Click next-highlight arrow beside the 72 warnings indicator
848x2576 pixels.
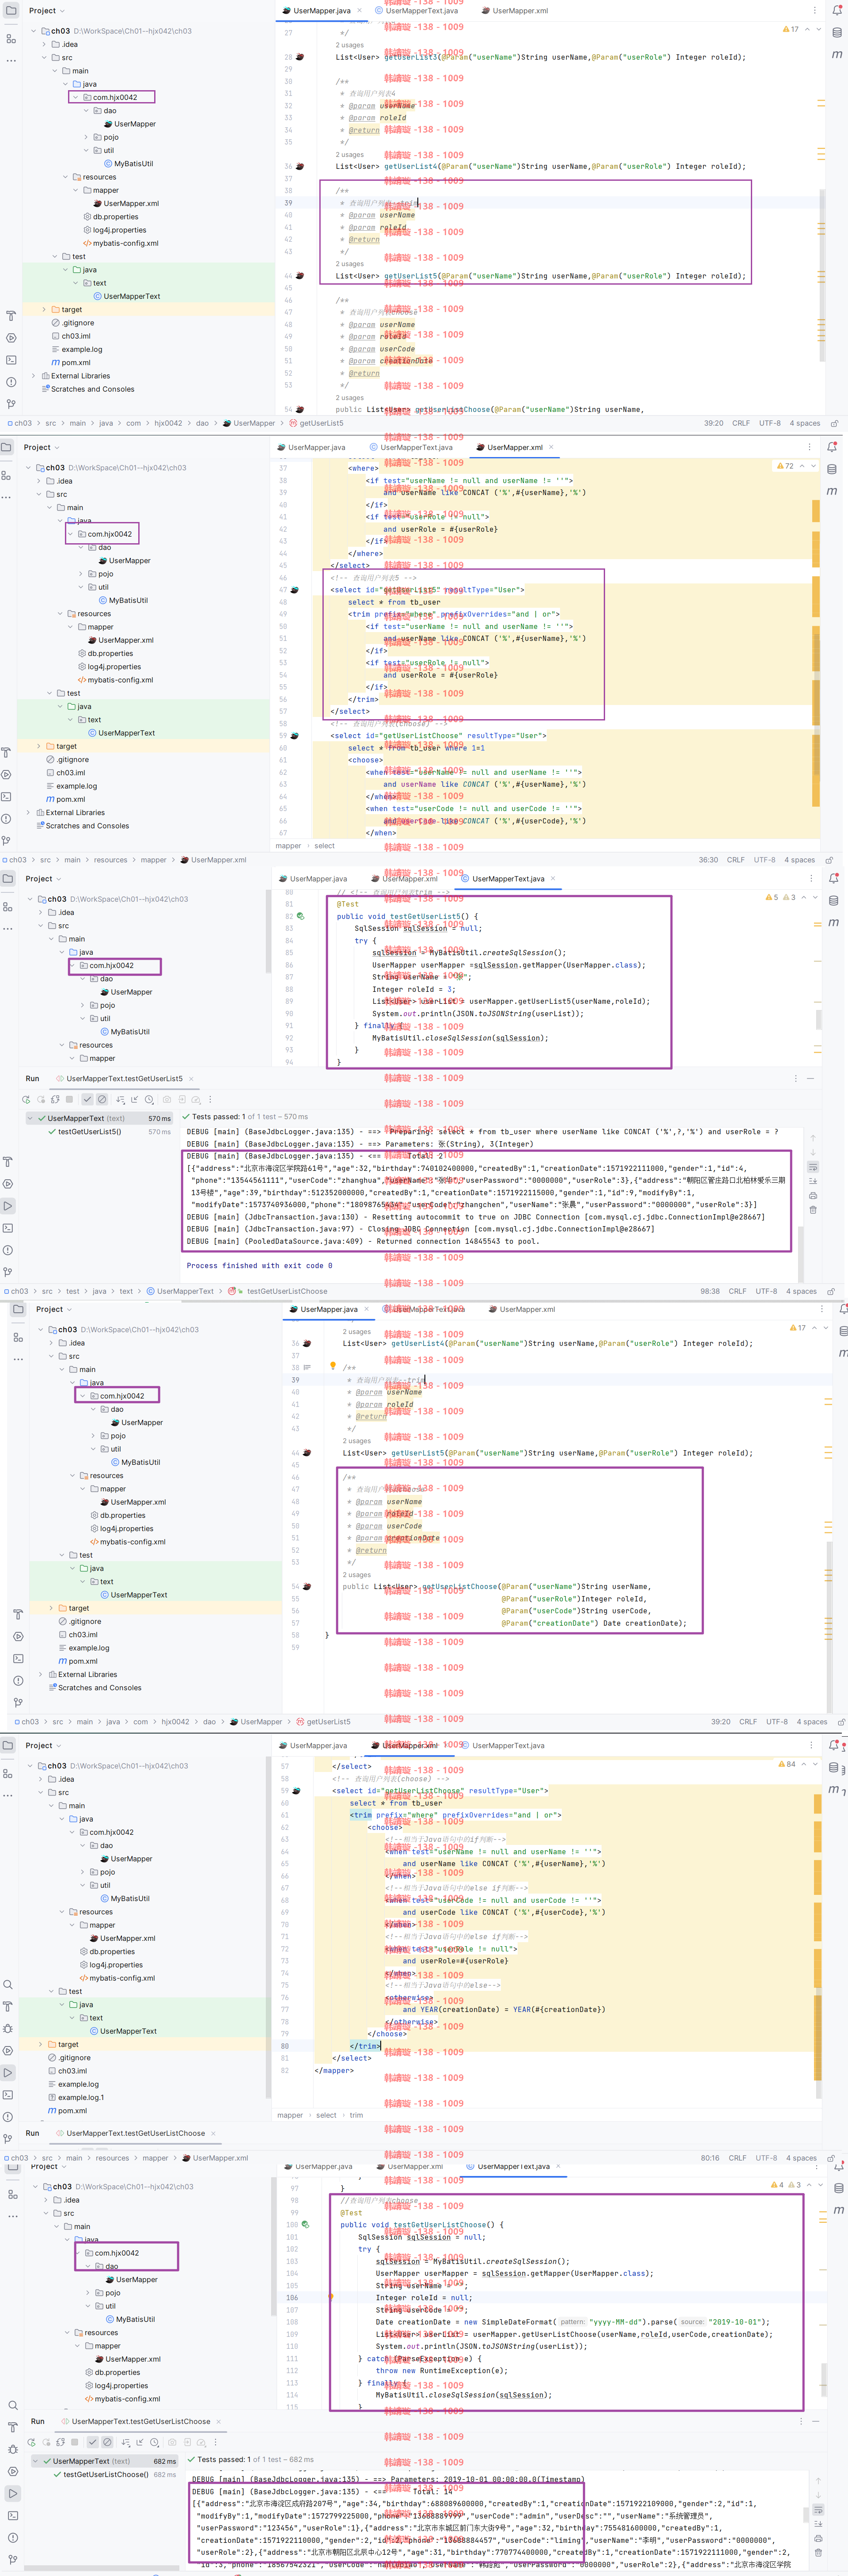coord(813,466)
